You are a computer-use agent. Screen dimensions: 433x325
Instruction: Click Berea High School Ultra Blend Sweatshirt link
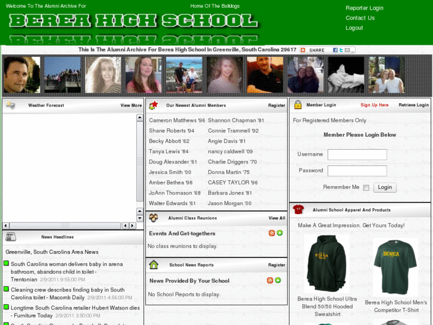pyautogui.click(x=327, y=307)
